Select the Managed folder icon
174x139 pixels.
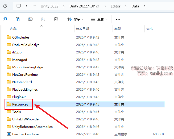point(9,60)
